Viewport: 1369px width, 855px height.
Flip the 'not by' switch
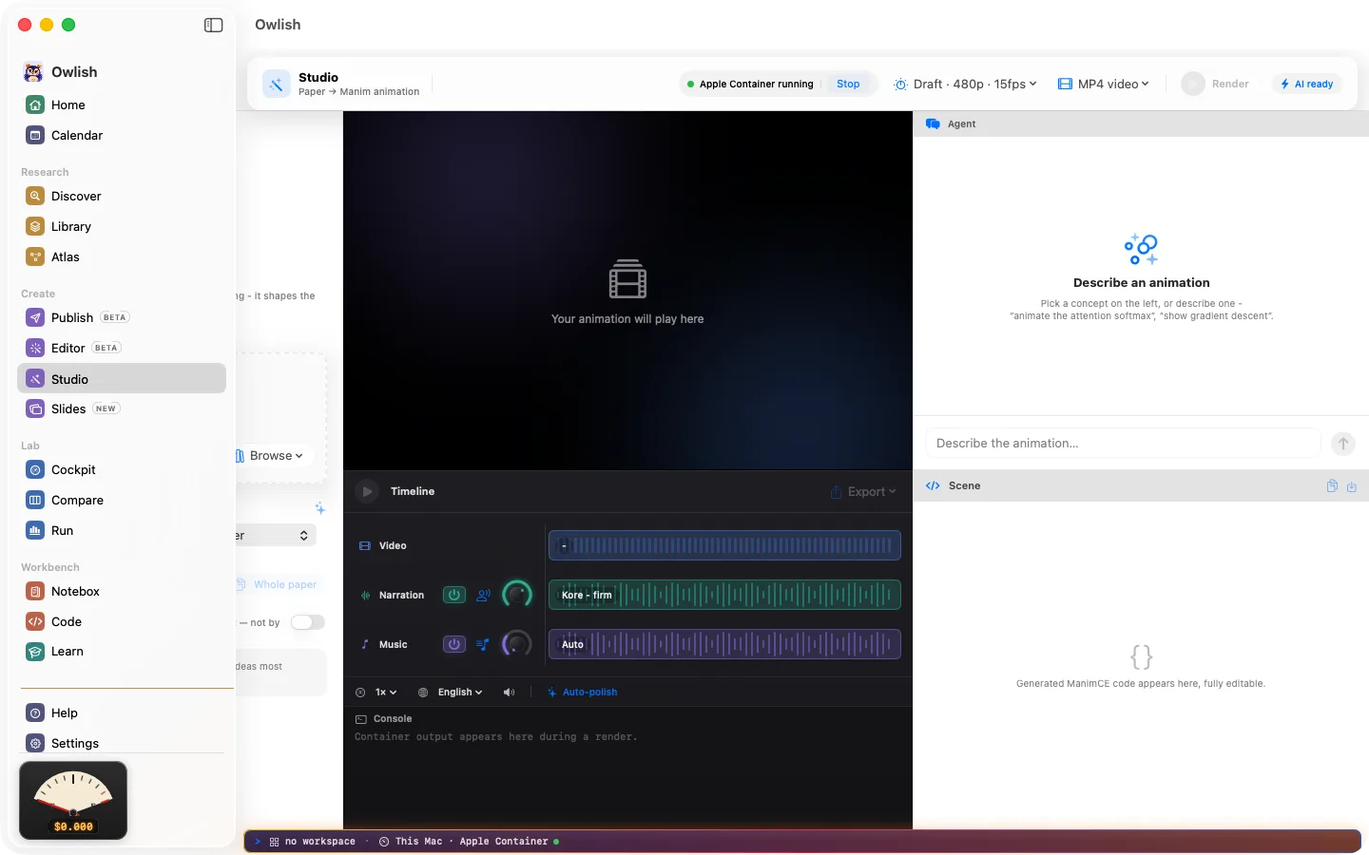[308, 622]
